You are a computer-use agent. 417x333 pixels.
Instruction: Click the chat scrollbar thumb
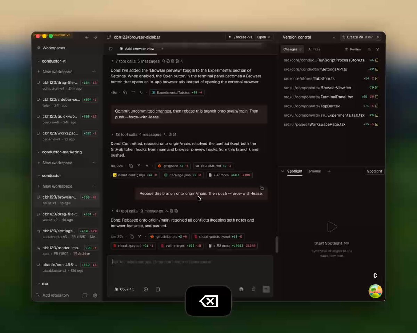coord(277,244)
